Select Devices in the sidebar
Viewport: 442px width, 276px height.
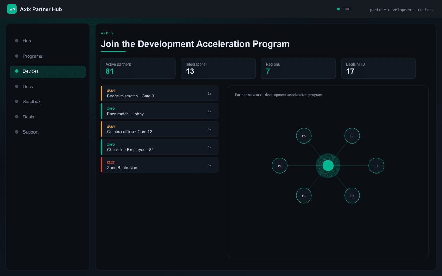(x=48, y=71)
